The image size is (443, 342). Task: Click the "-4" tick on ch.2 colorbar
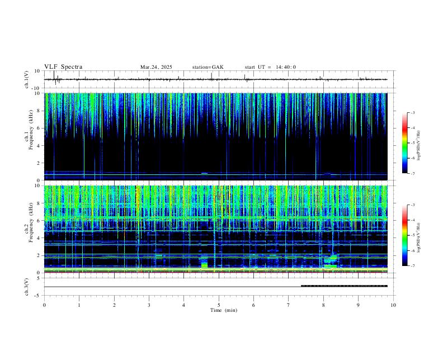(x=412, y=220)
